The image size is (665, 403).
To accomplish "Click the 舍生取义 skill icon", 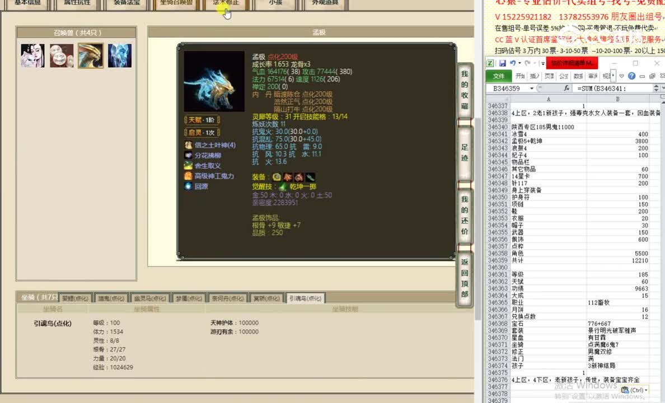I will click(x=189, y=166).
